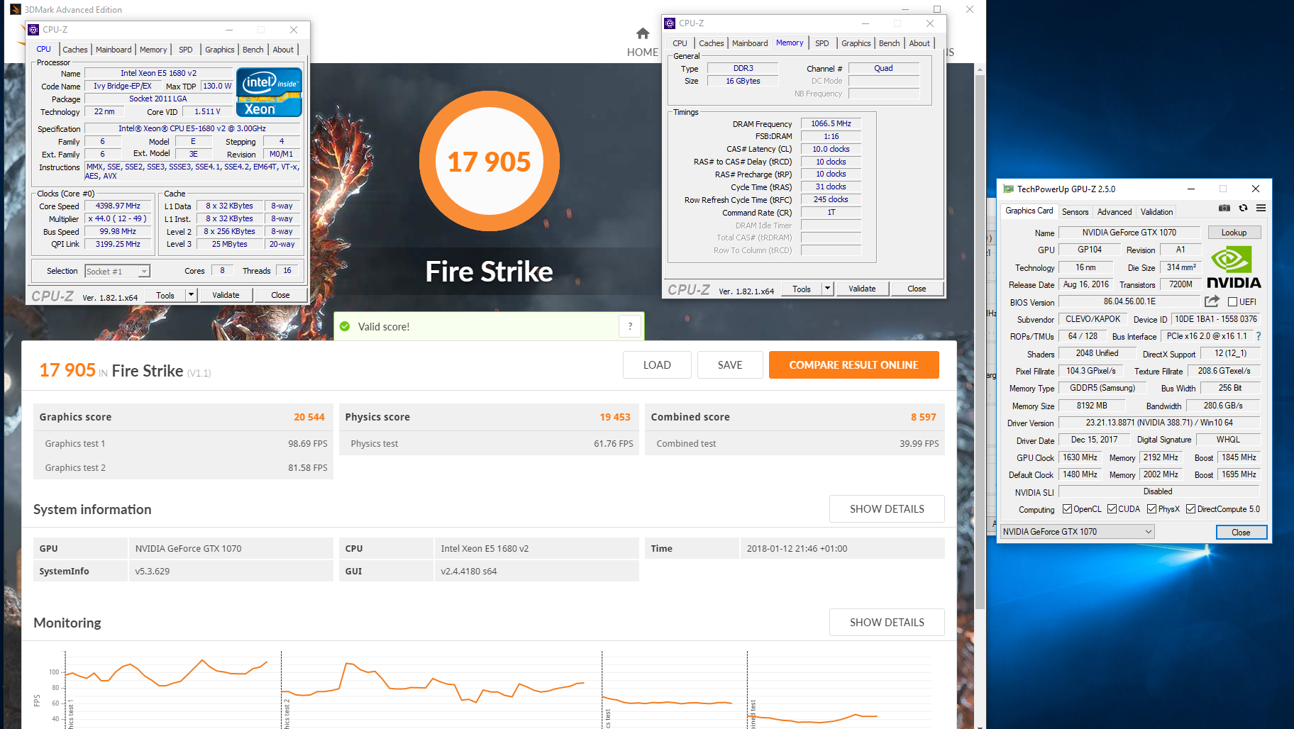The image size is (1294, 729).
Task: Open the GPU-Z hamburger menu
Action: (x=1261, y=208)
